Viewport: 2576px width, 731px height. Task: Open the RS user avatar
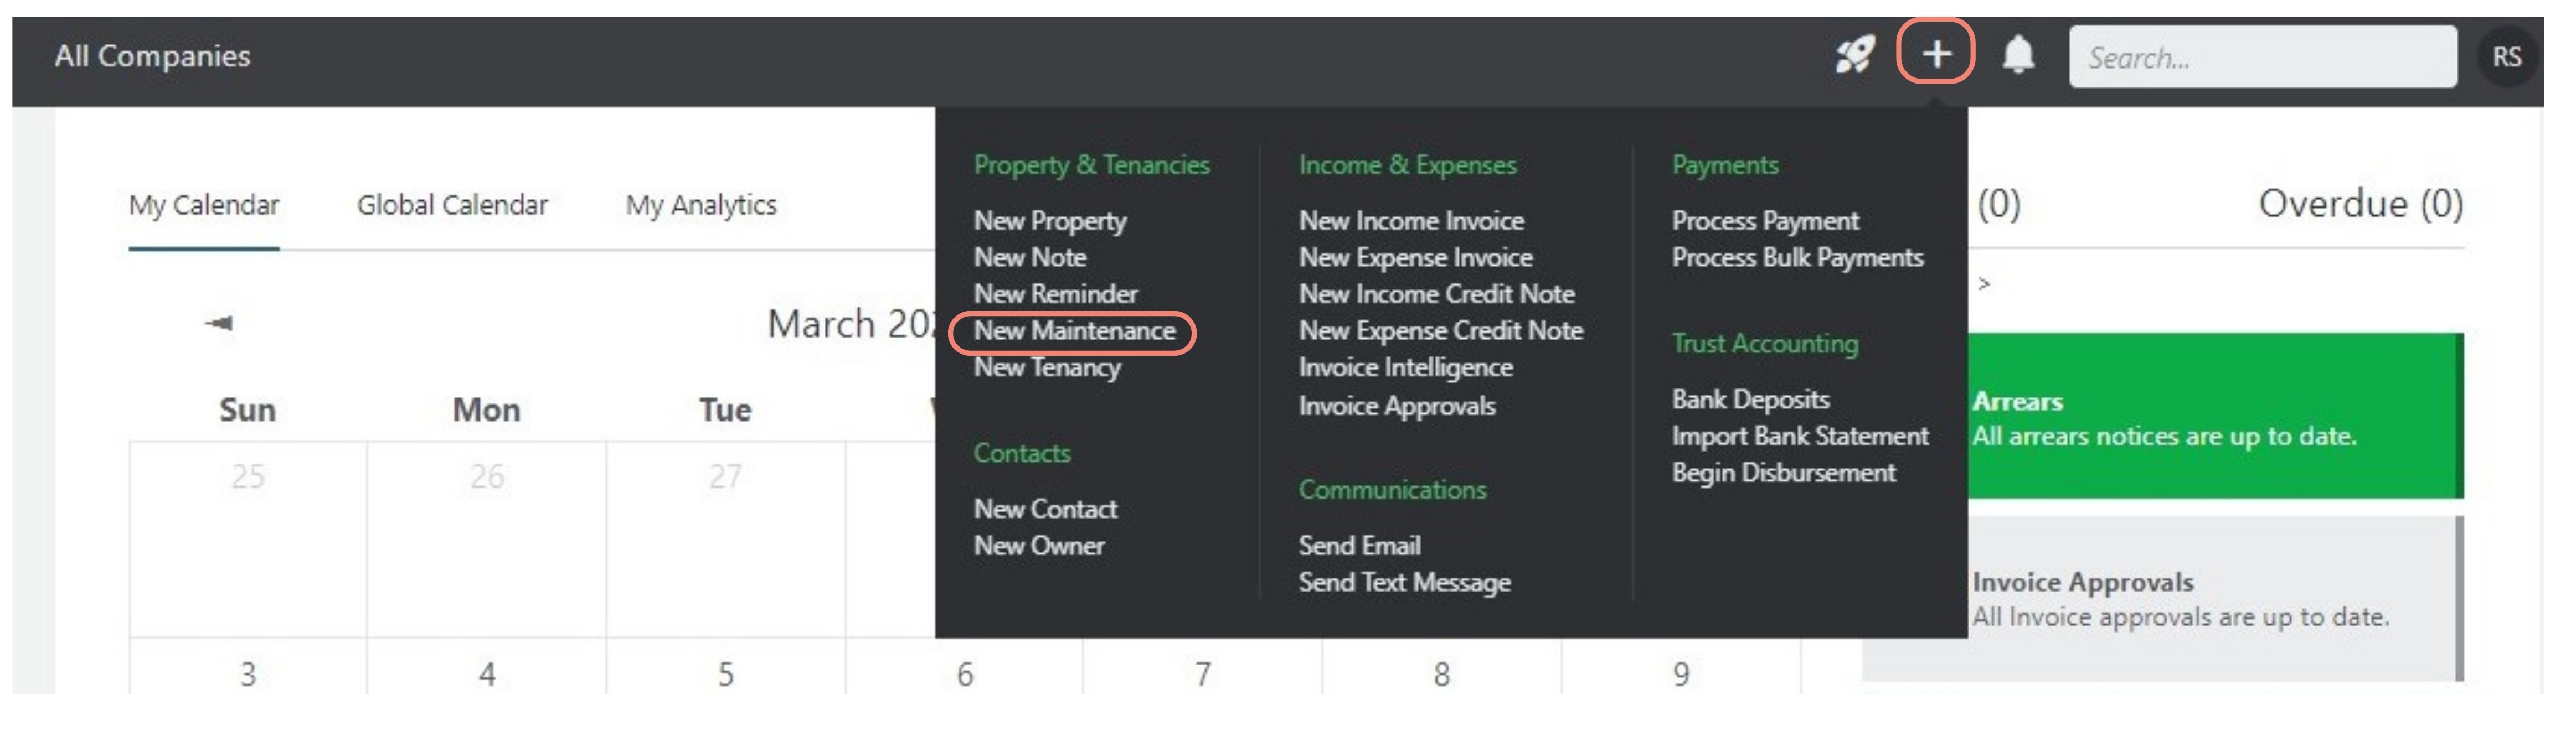2506,57
